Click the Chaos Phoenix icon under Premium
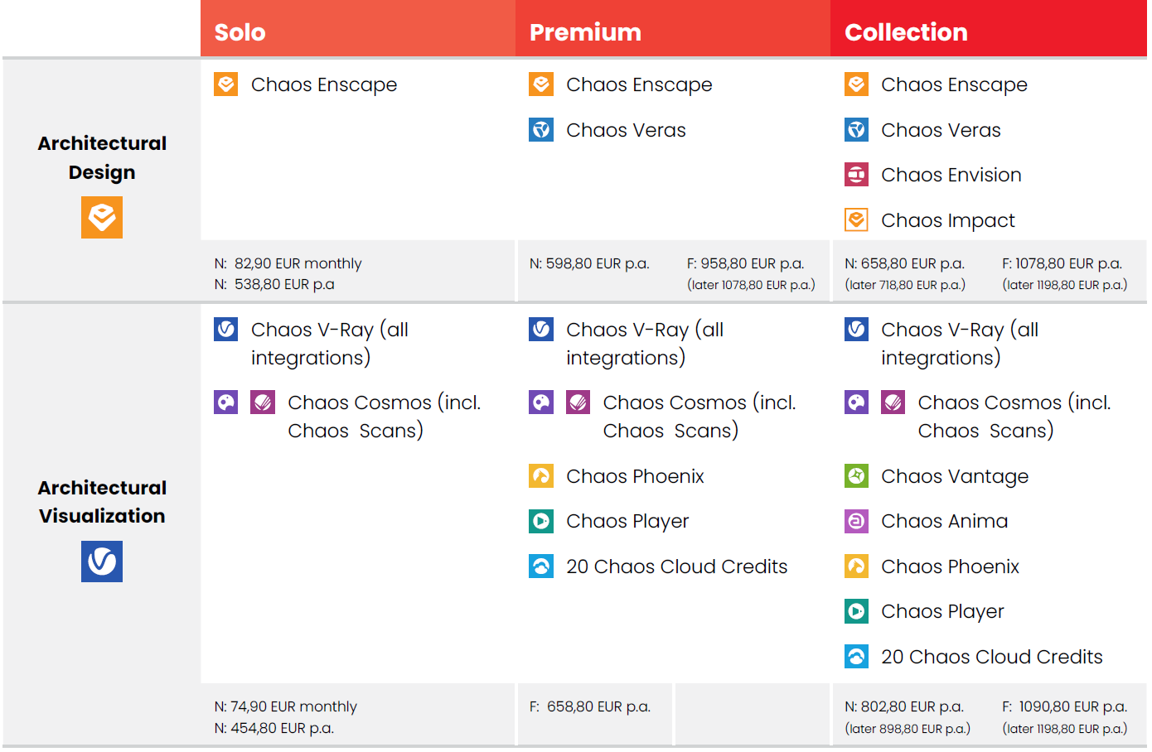The width and height of the screenshot is (1152, 752). pyautogui.click(x=541, y=476)
